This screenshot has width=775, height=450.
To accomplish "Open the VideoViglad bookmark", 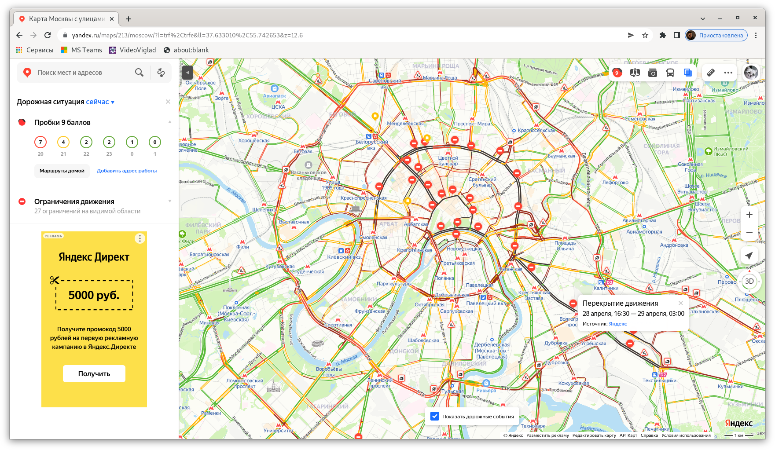I will click(x=132, y=50).
